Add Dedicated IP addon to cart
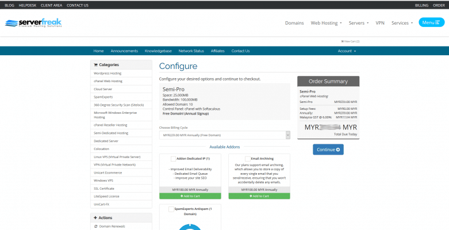The image size is (449, 230). [x=190, y=196]
